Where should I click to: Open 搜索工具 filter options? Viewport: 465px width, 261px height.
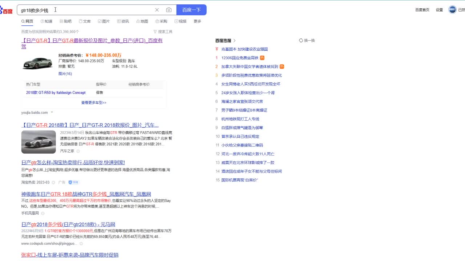[163, 32]
